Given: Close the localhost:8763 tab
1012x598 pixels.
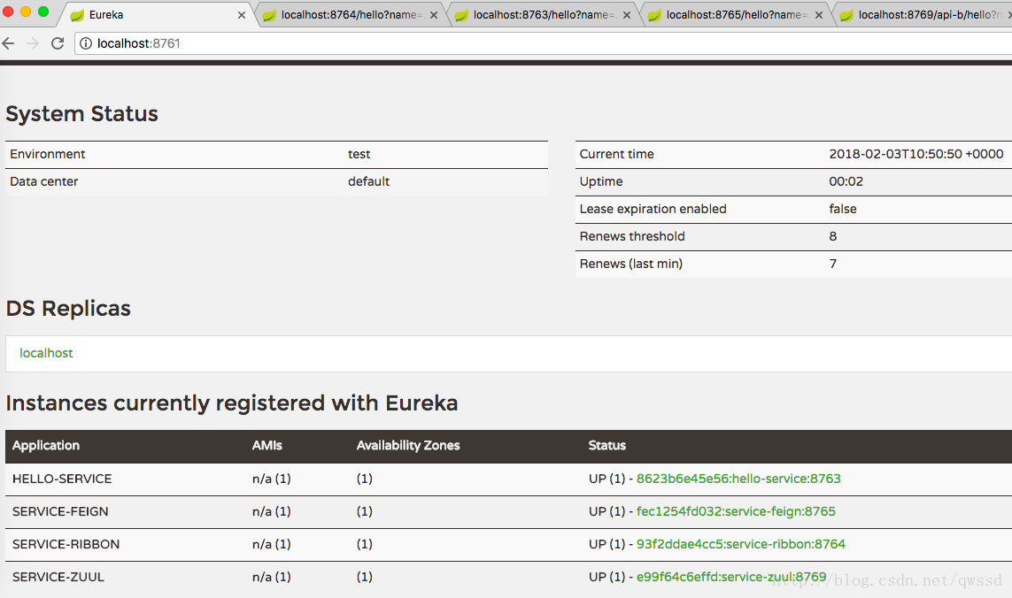Looking at the screenshot, I should 627,15.
